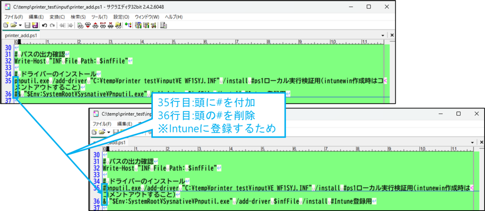Click line number 36 in front window
The image size is (485, 211).
(x=97, y=201)
